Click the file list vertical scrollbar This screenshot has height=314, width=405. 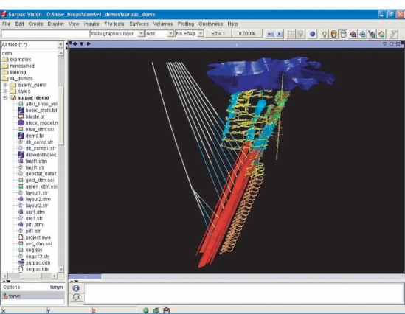click(61, 161)
